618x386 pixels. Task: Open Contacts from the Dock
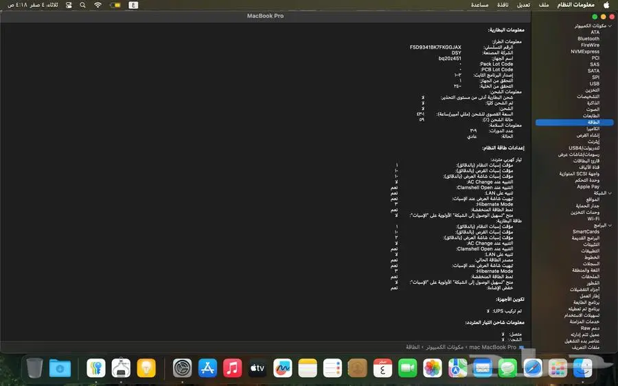pos(358,368)
